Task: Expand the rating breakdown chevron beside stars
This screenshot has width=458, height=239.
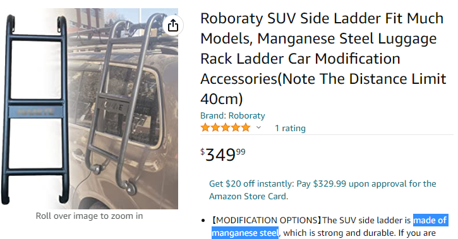Action: pos(258,127)
